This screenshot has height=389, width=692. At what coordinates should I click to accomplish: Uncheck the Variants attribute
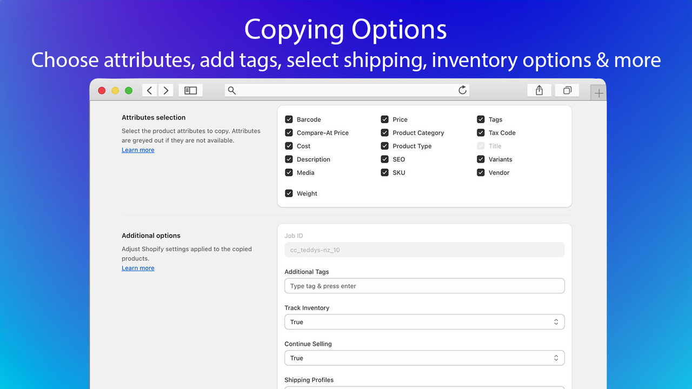[481, 159]
